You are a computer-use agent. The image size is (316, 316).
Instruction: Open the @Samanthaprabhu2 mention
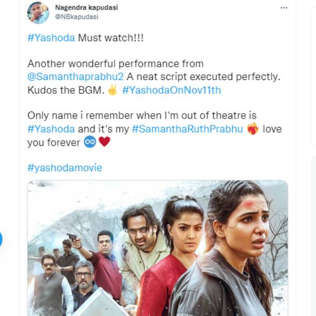pyautogui.click(x=75, y=77)
